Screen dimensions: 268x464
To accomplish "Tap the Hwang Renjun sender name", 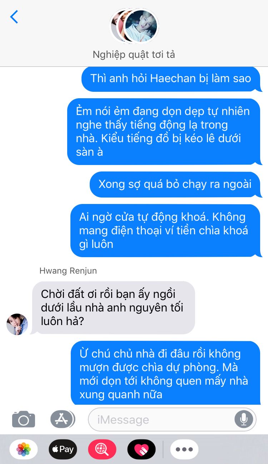I will pos(68,271).
